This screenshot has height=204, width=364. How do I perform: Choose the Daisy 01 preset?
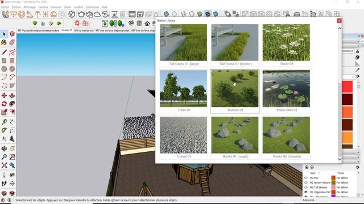tap(286, 45)
